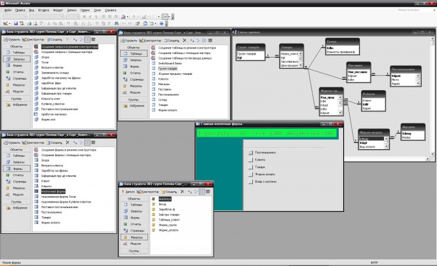Expand the Font Color dropdown arrow
437x266 pixels.
pyautogui.click(x=138, y=17)
